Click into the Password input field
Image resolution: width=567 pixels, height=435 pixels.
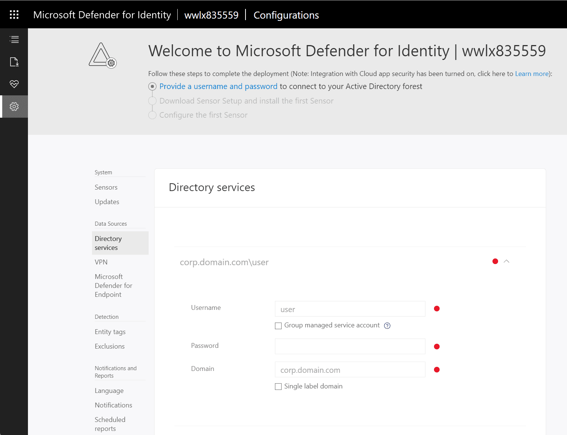[350, 346]
